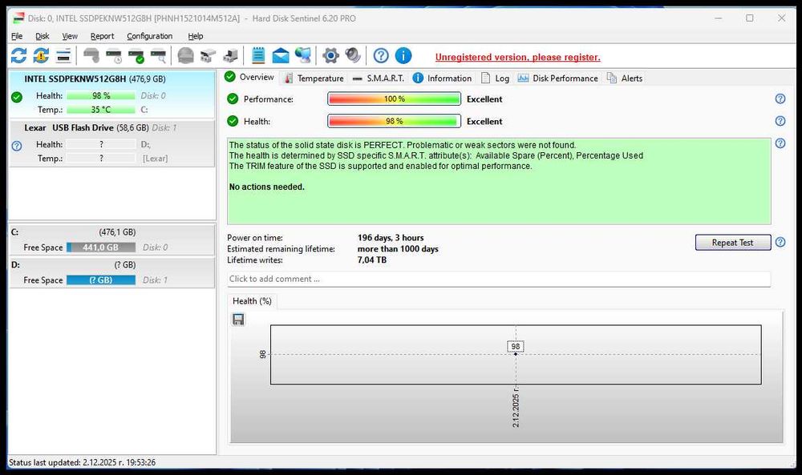Screen dimensions: 802x475
Task: Open settings via the gear toolbar icon
Action: (x=331, y=56)
